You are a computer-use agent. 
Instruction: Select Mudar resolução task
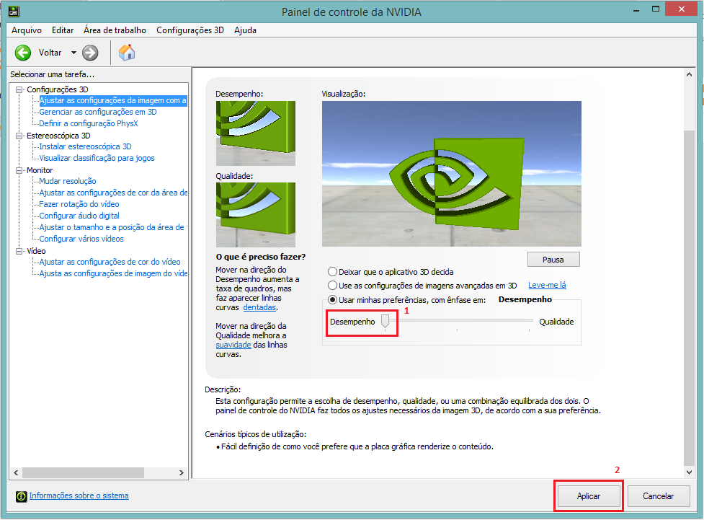pyautogui.click(x=68, y=181)
